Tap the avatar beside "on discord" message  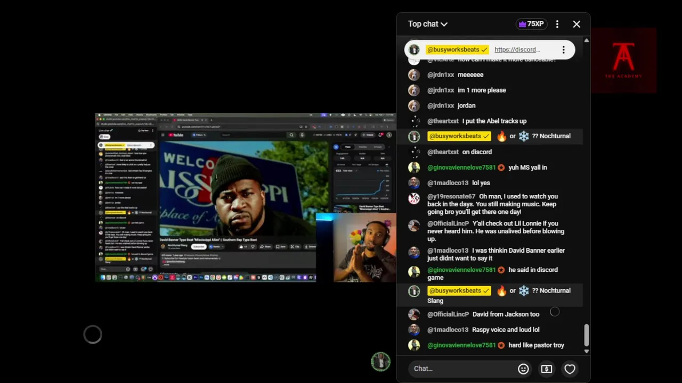tap(414, 152)
